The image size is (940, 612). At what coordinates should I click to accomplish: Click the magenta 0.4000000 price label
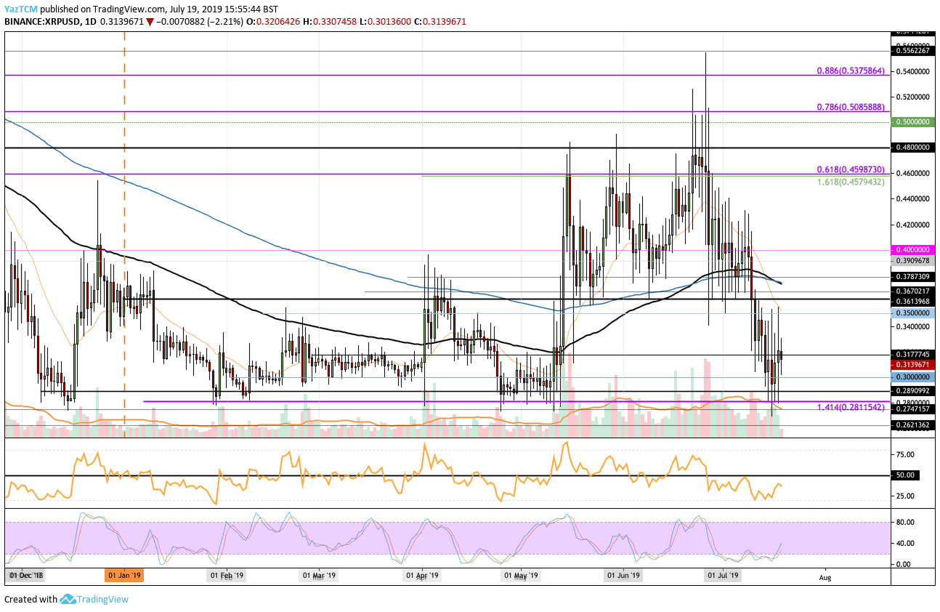pyautogui.click(x=912, y=249)
